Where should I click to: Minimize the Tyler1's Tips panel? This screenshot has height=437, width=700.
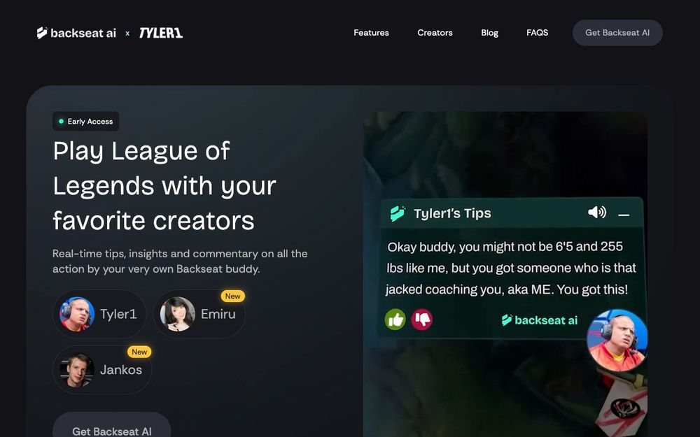(x=624, y=215)
